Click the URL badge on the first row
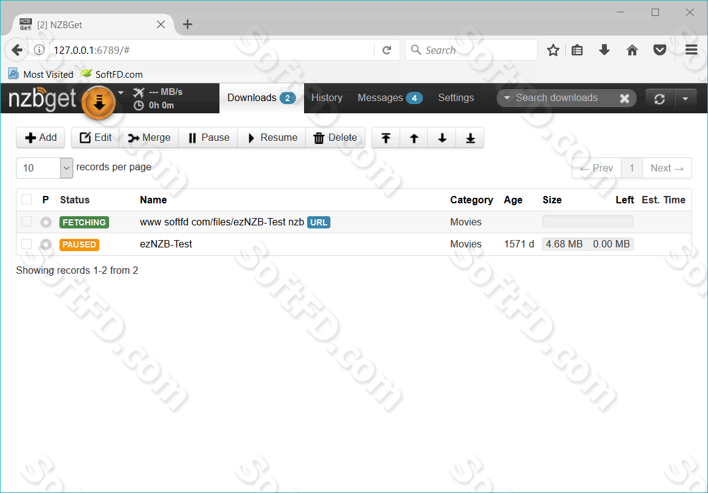 319,222
